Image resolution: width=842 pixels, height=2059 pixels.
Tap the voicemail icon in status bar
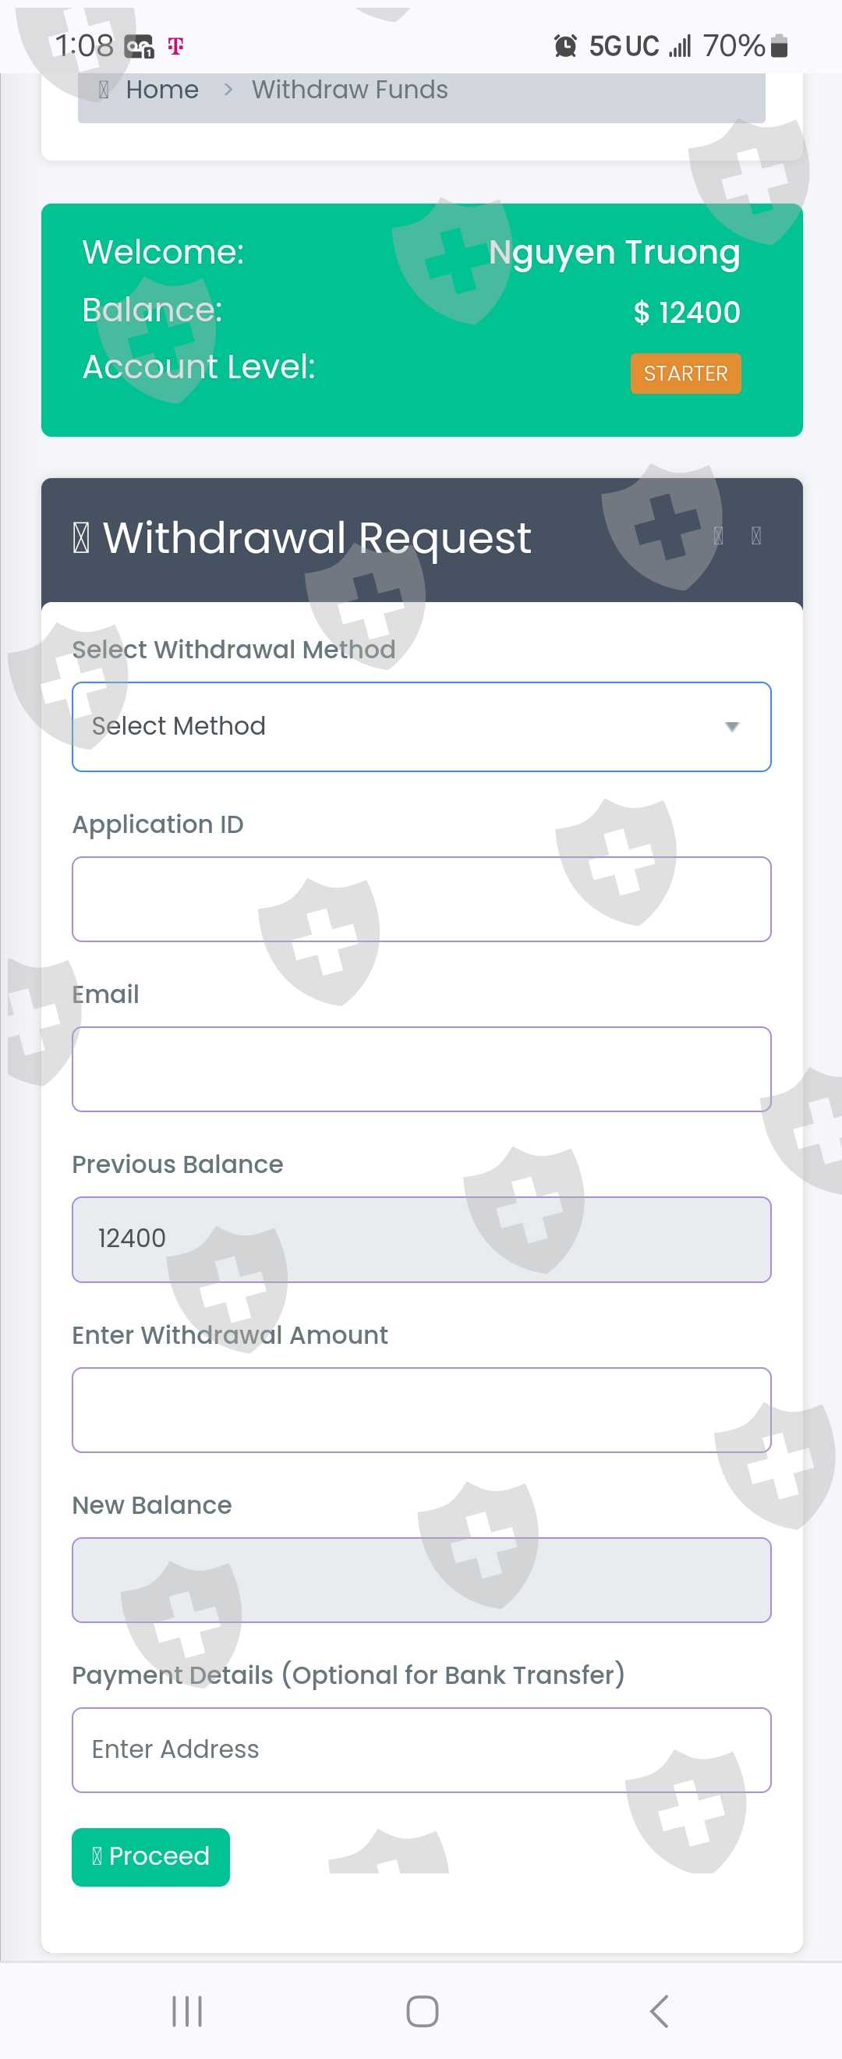pyautogui.click(x=139, y=47)
